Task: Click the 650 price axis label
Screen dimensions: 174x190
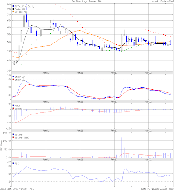Action: (9, 21)
